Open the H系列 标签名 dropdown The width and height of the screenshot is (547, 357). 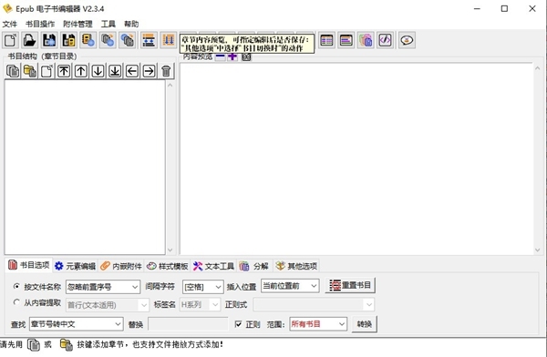(x=201, y=305)
